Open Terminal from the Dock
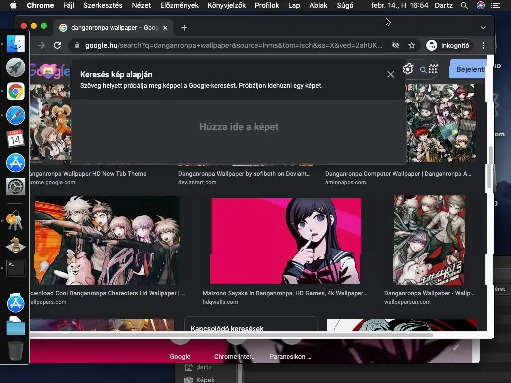 [x=15, y=268]
